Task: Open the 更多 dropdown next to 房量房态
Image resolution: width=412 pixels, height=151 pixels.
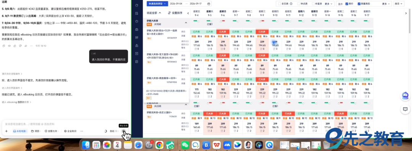Action: point(386,4)
